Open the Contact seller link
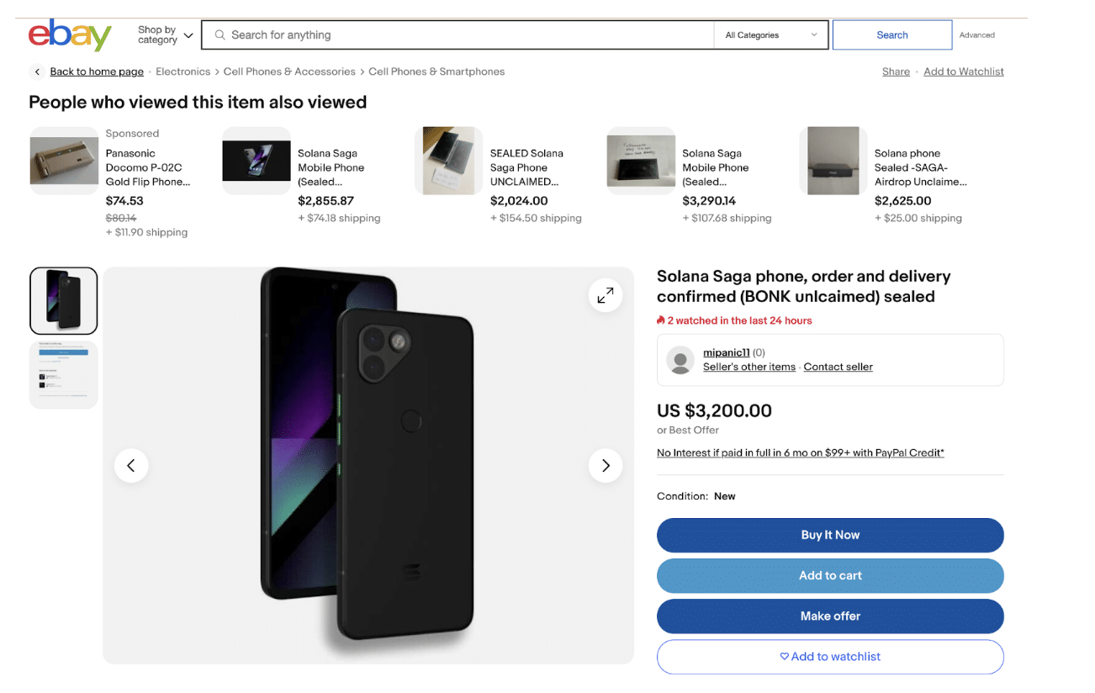The width and height of the screenshot is (1095, 693). click(x=837, y=367)
